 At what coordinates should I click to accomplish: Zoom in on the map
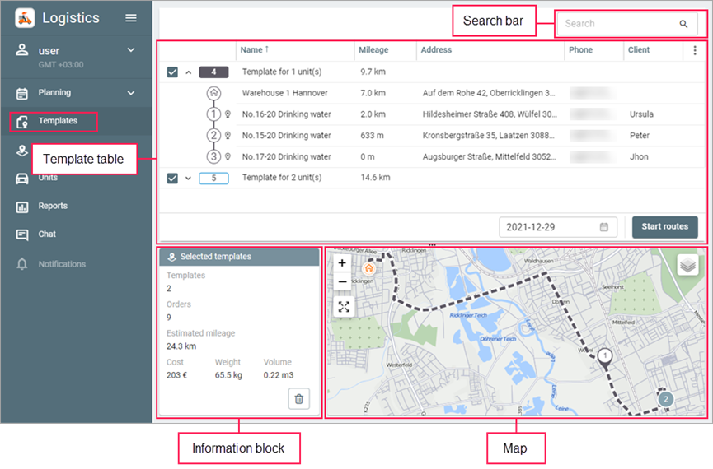point(342,262)
